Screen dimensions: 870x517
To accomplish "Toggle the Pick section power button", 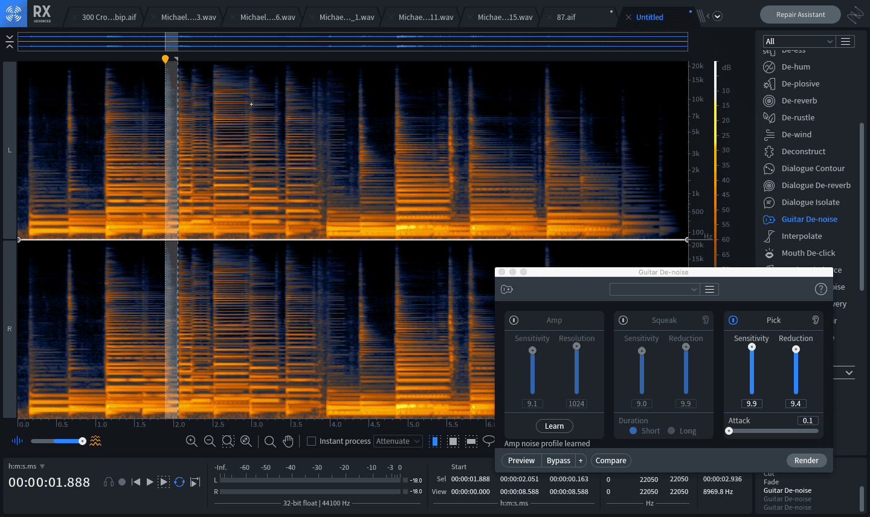I will coord(733,320).
